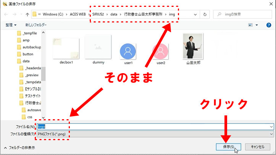Viewport: 276px width, 155px height.
Task: Open the amp folder in tree
Action: 26,40
